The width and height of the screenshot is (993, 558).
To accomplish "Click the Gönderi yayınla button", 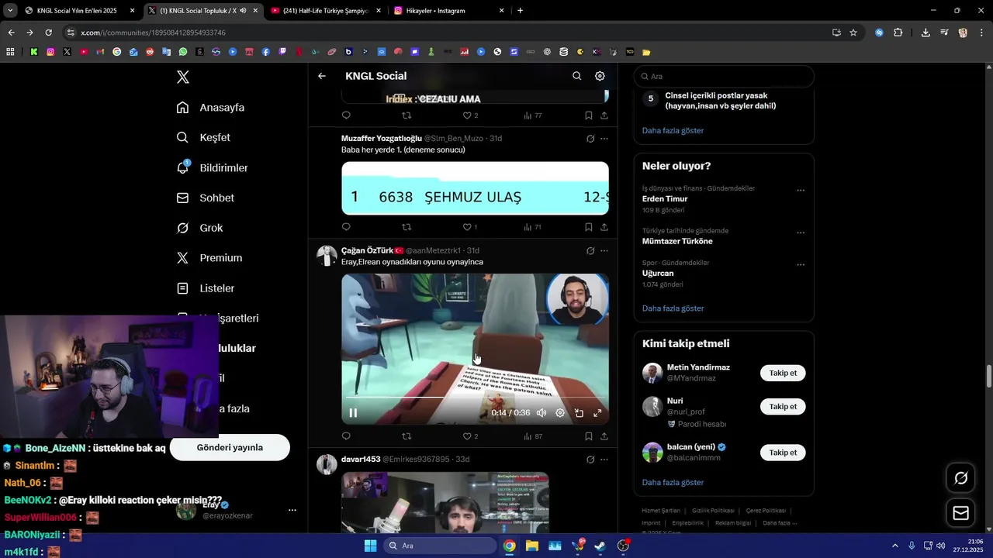I will [230, 447].
